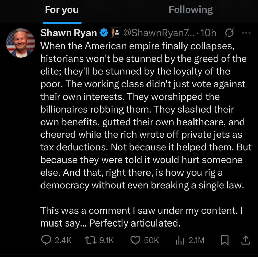Bookmark this Shawn Ryan post

coord(224,241)
